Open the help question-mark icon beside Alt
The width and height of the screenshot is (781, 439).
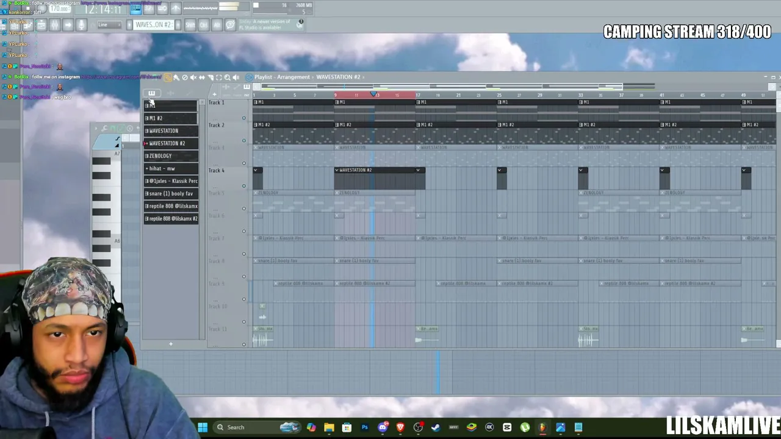pyautogui.click(x=230, y=25)
